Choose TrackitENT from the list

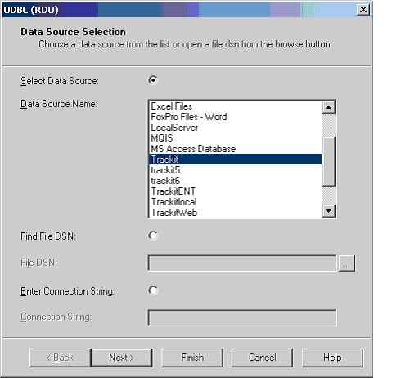pyautogui.click(x=173, y=191)
